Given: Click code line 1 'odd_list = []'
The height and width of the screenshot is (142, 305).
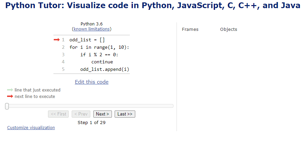Looking at the screenshot, I should tap(87, 40).
